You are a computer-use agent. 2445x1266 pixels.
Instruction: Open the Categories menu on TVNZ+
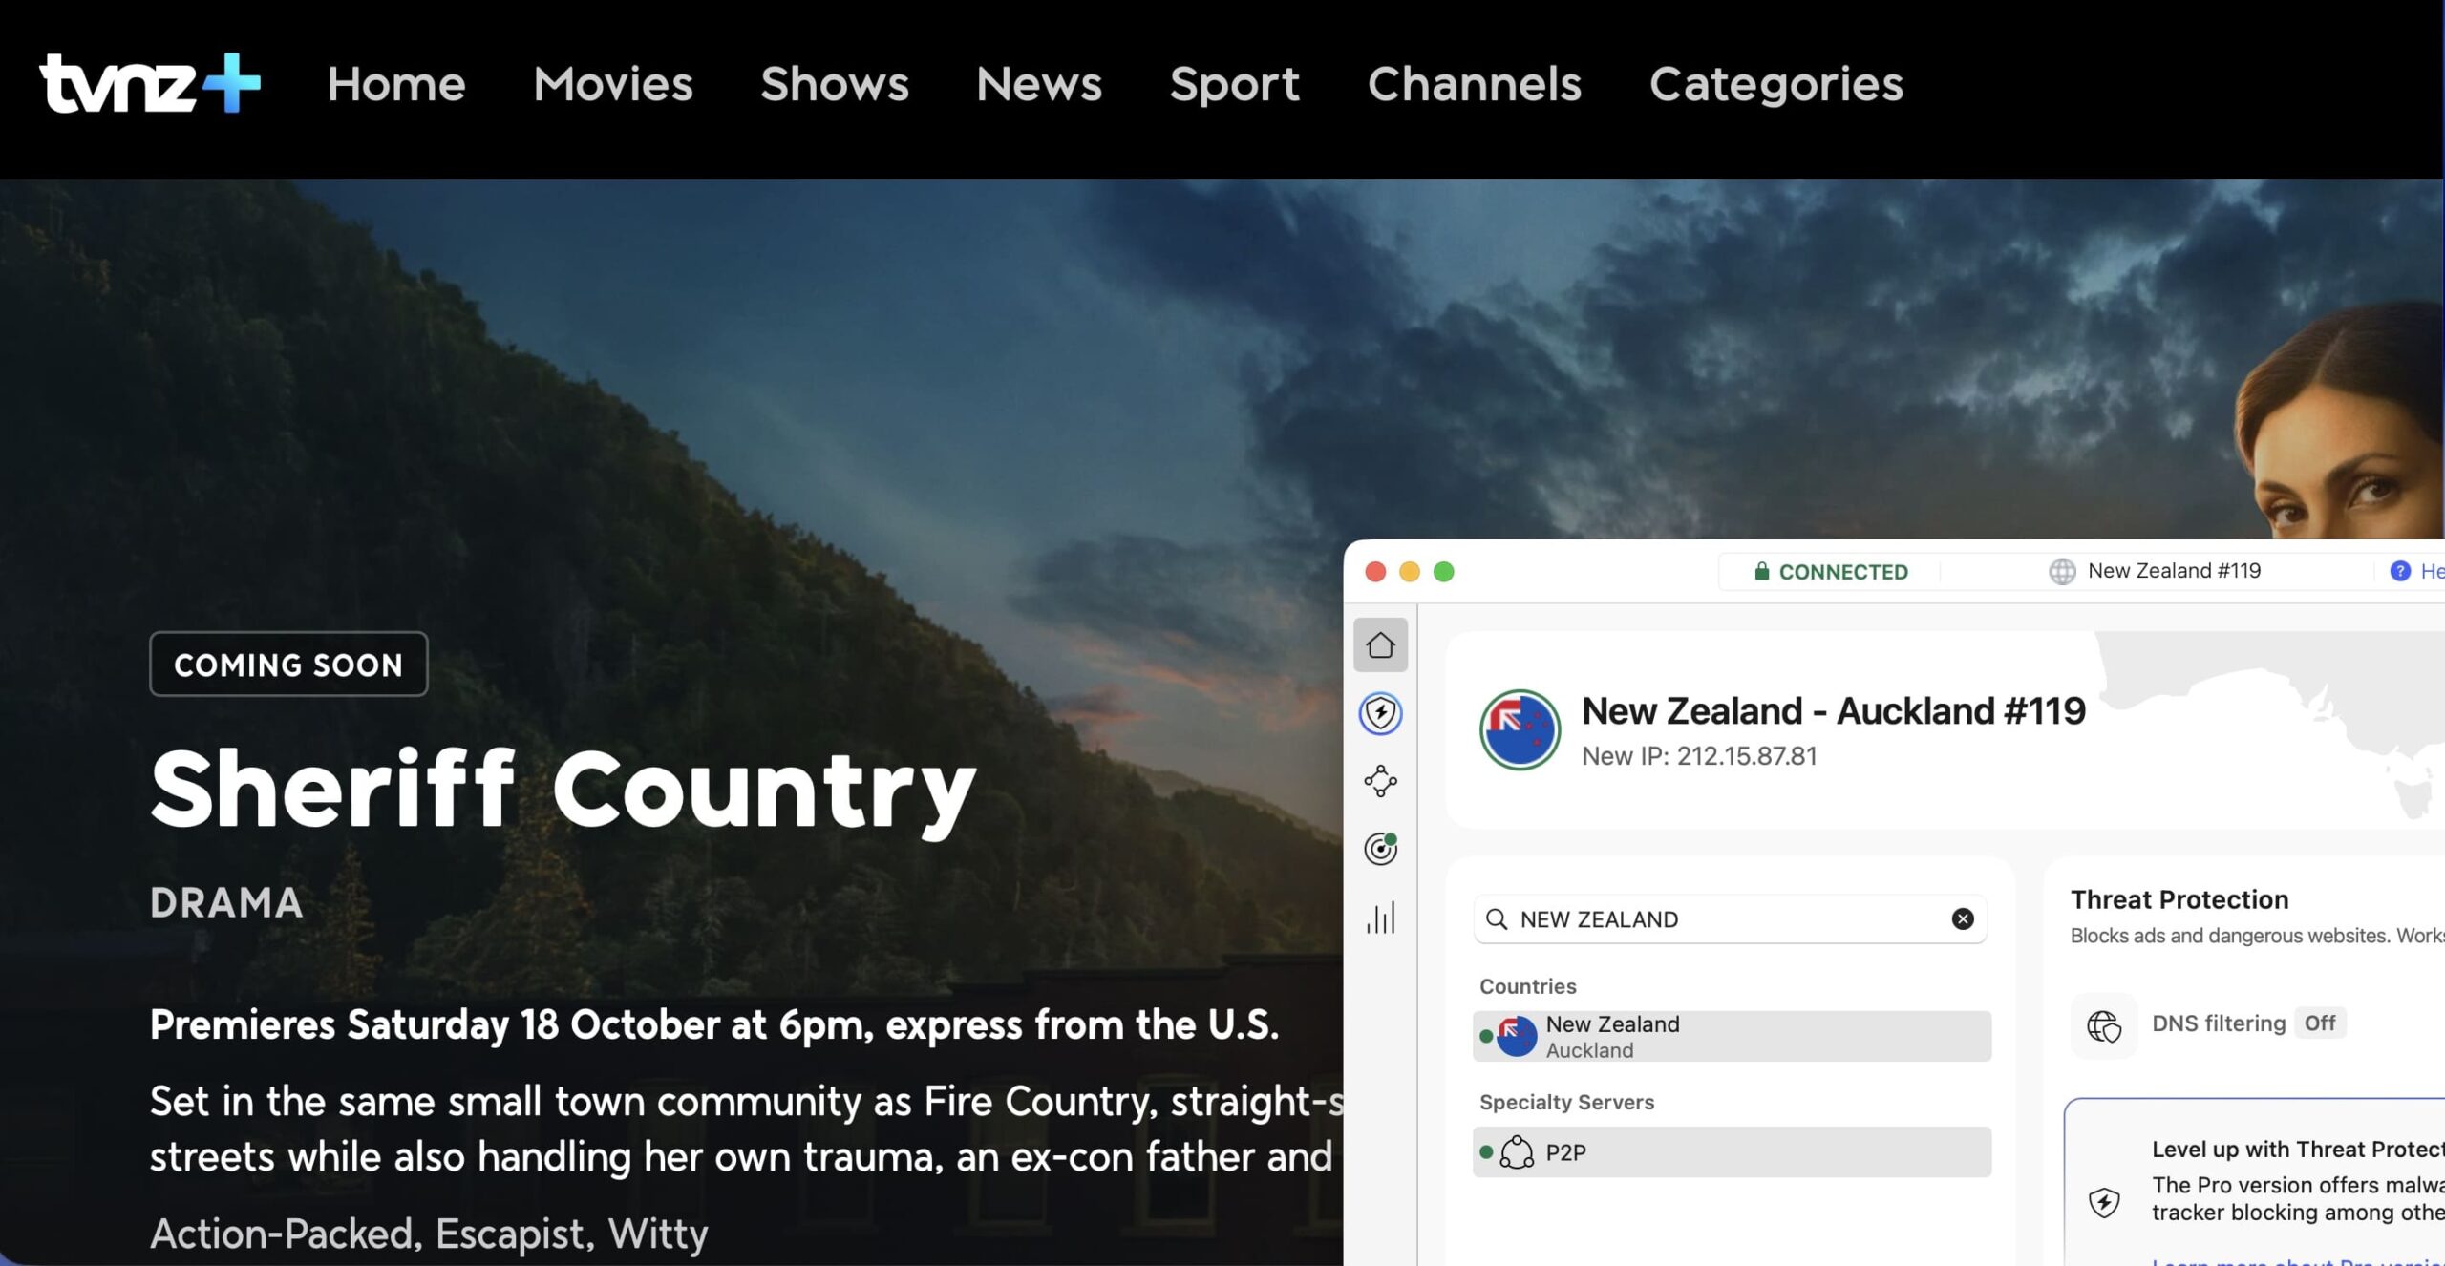pos(1775,84)
